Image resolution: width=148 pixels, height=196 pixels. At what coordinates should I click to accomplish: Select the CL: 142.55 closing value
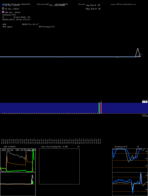[57, 5]
